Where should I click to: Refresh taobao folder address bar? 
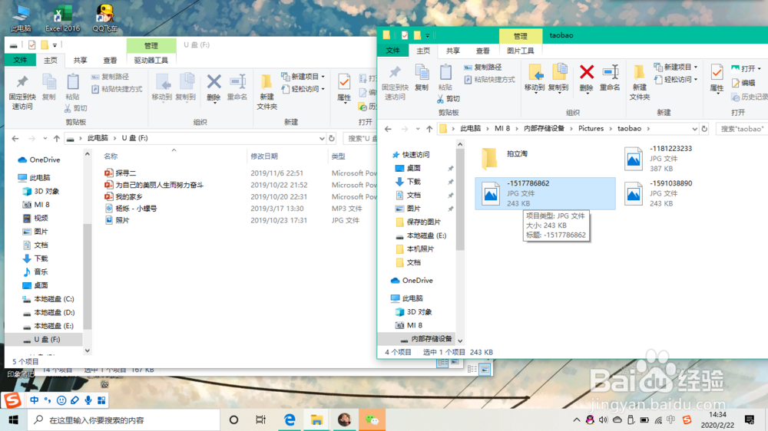coord(704,129)
